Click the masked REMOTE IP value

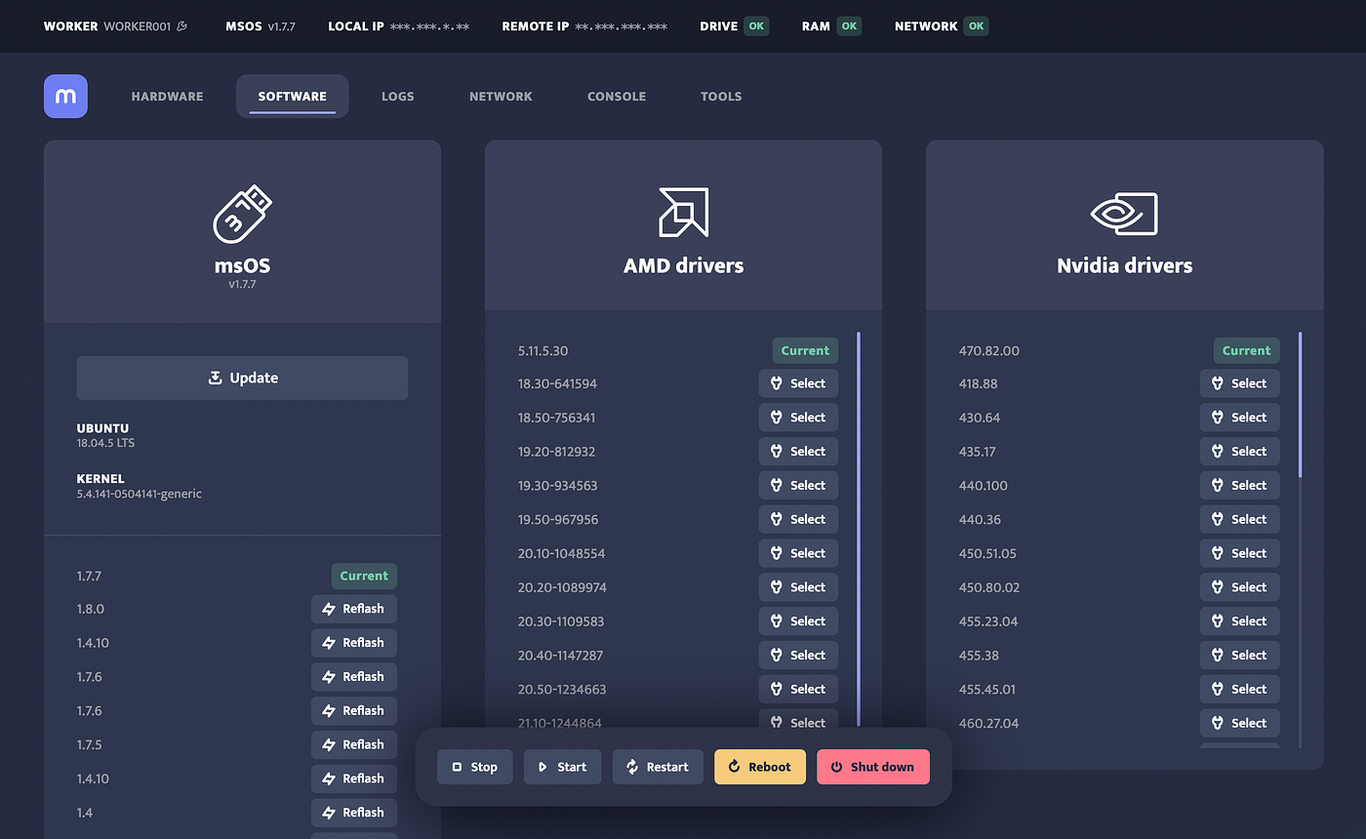tap(622, 26)
